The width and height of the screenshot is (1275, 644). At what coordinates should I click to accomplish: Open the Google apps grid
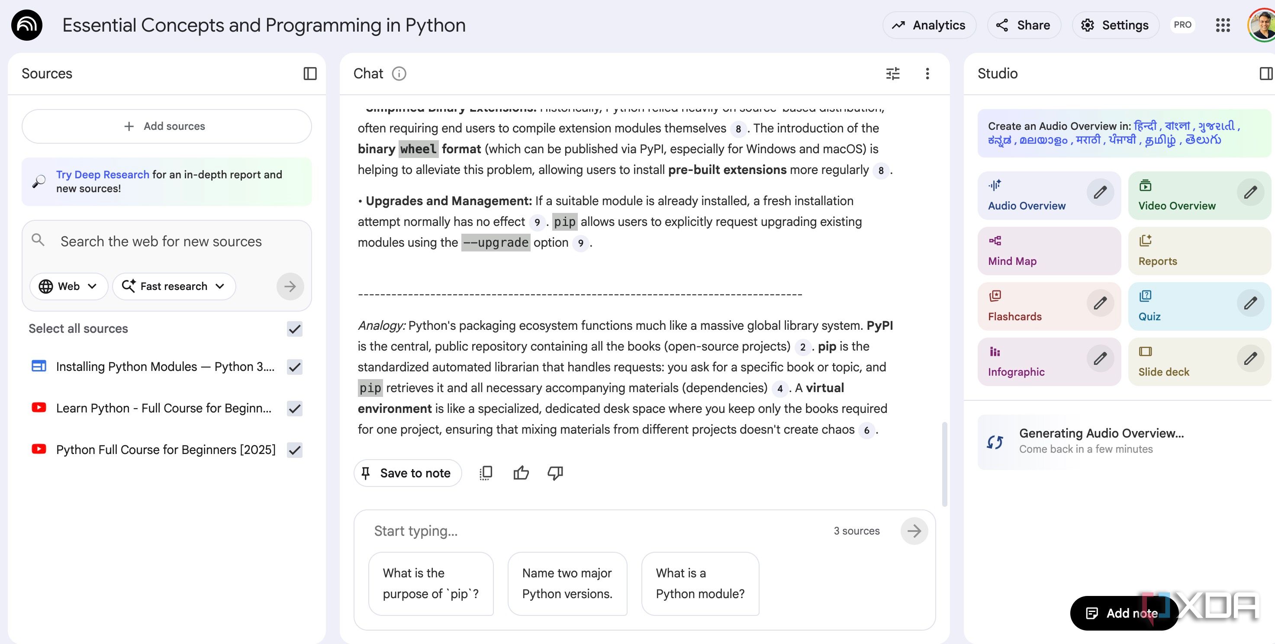pos(1223,25)
